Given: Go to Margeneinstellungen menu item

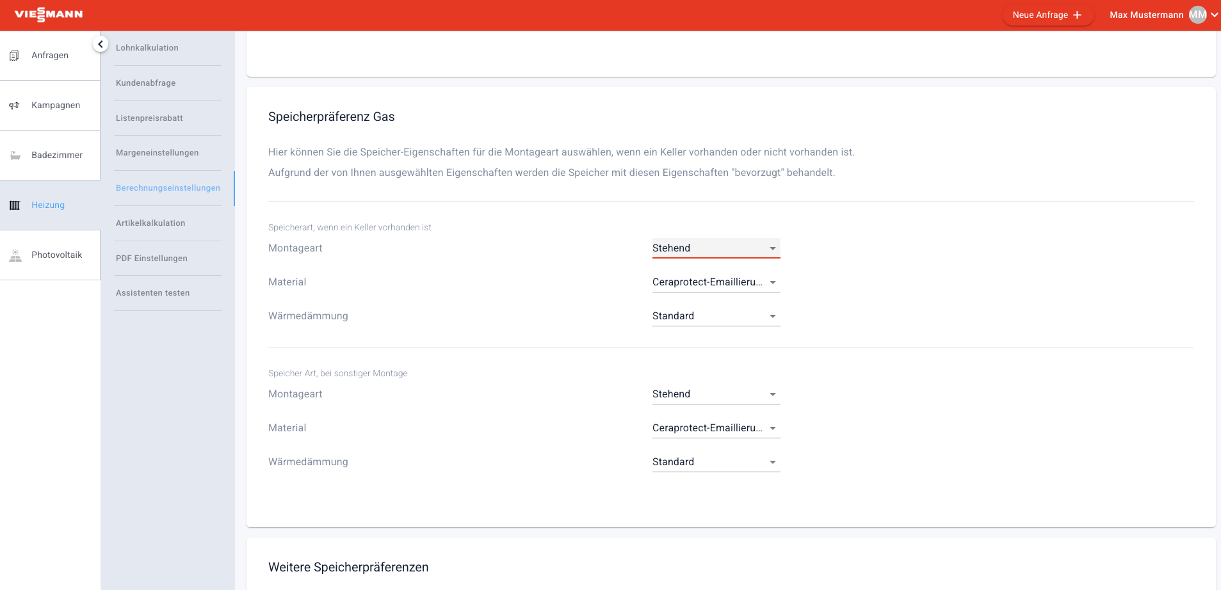Looking at the screenshot, I should [x=157, y=153].
